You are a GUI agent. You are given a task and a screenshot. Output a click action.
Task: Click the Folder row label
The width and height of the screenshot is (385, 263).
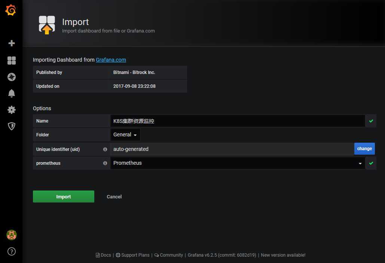(43, 135)
